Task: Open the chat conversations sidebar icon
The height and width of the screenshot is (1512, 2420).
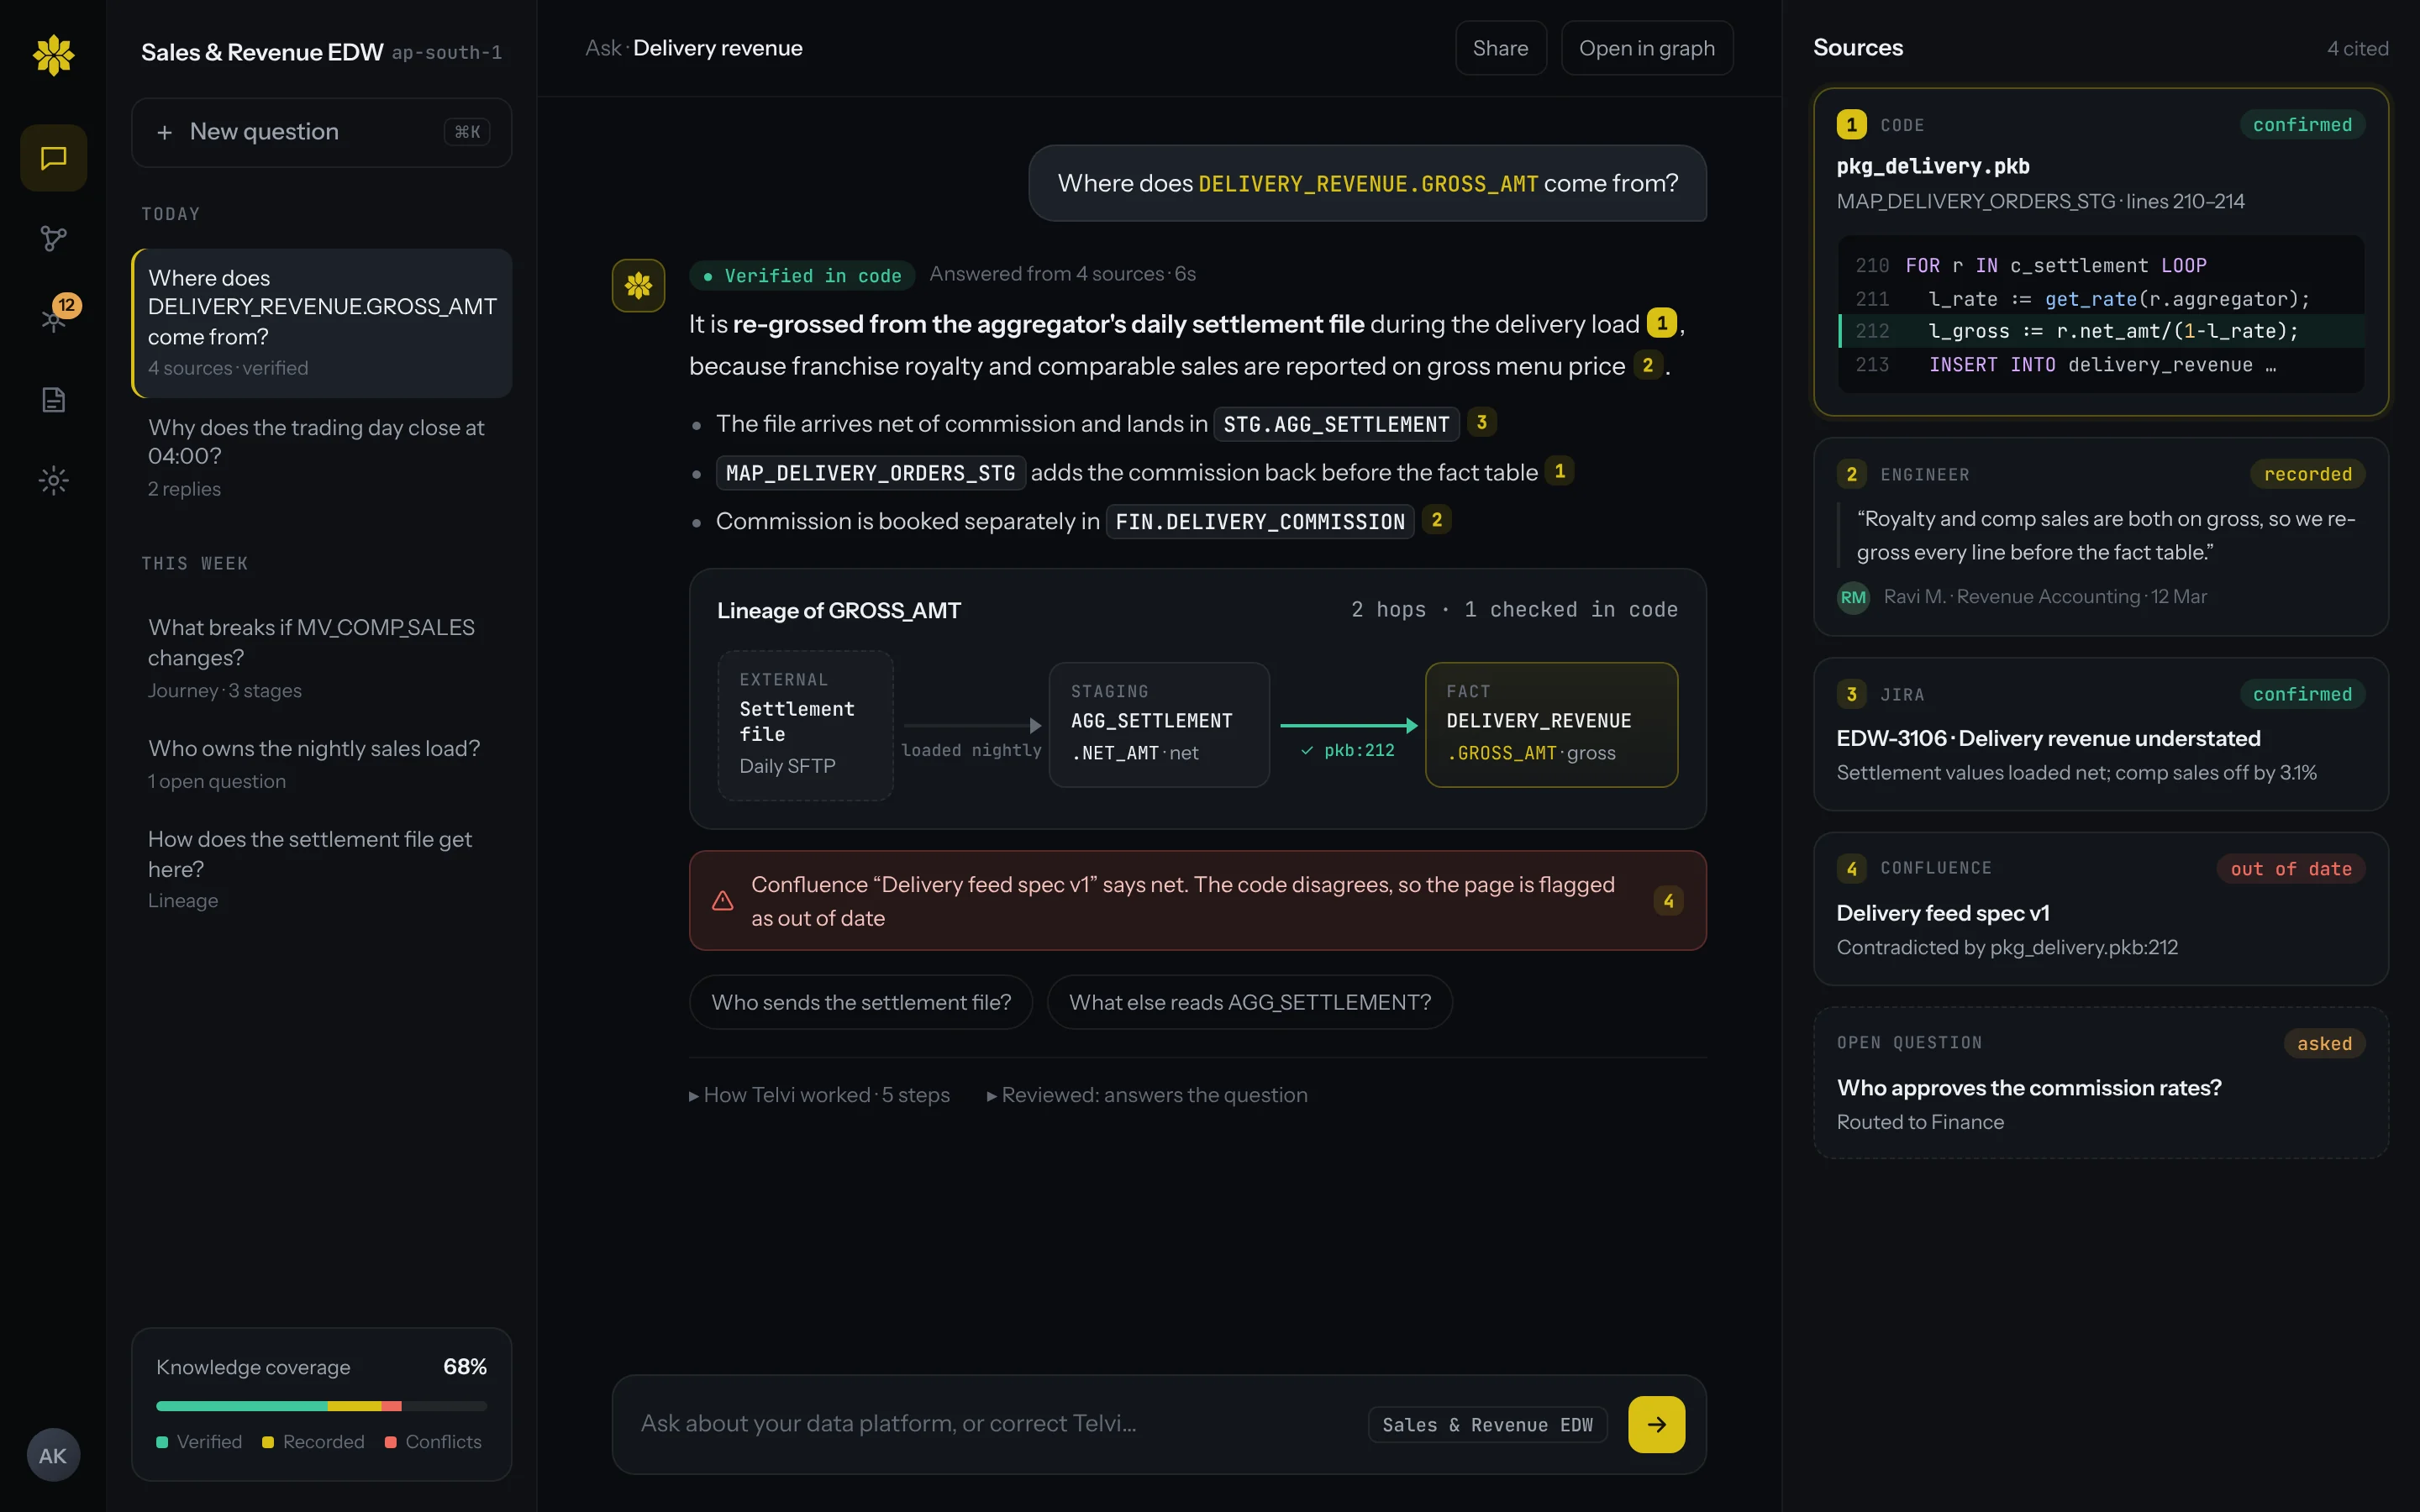Action: pos(54,157)
